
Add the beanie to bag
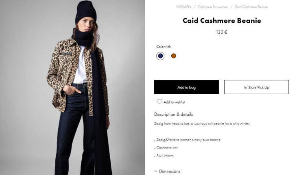click(186, 87)
